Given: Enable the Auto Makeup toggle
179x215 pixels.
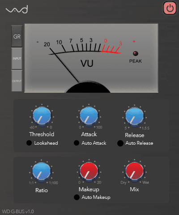Looking at the screenshot, I should [x=77, y=197].
